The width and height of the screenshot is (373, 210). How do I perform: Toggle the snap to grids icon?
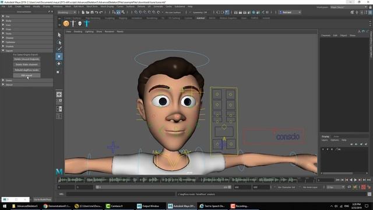(x=136, y=12)
